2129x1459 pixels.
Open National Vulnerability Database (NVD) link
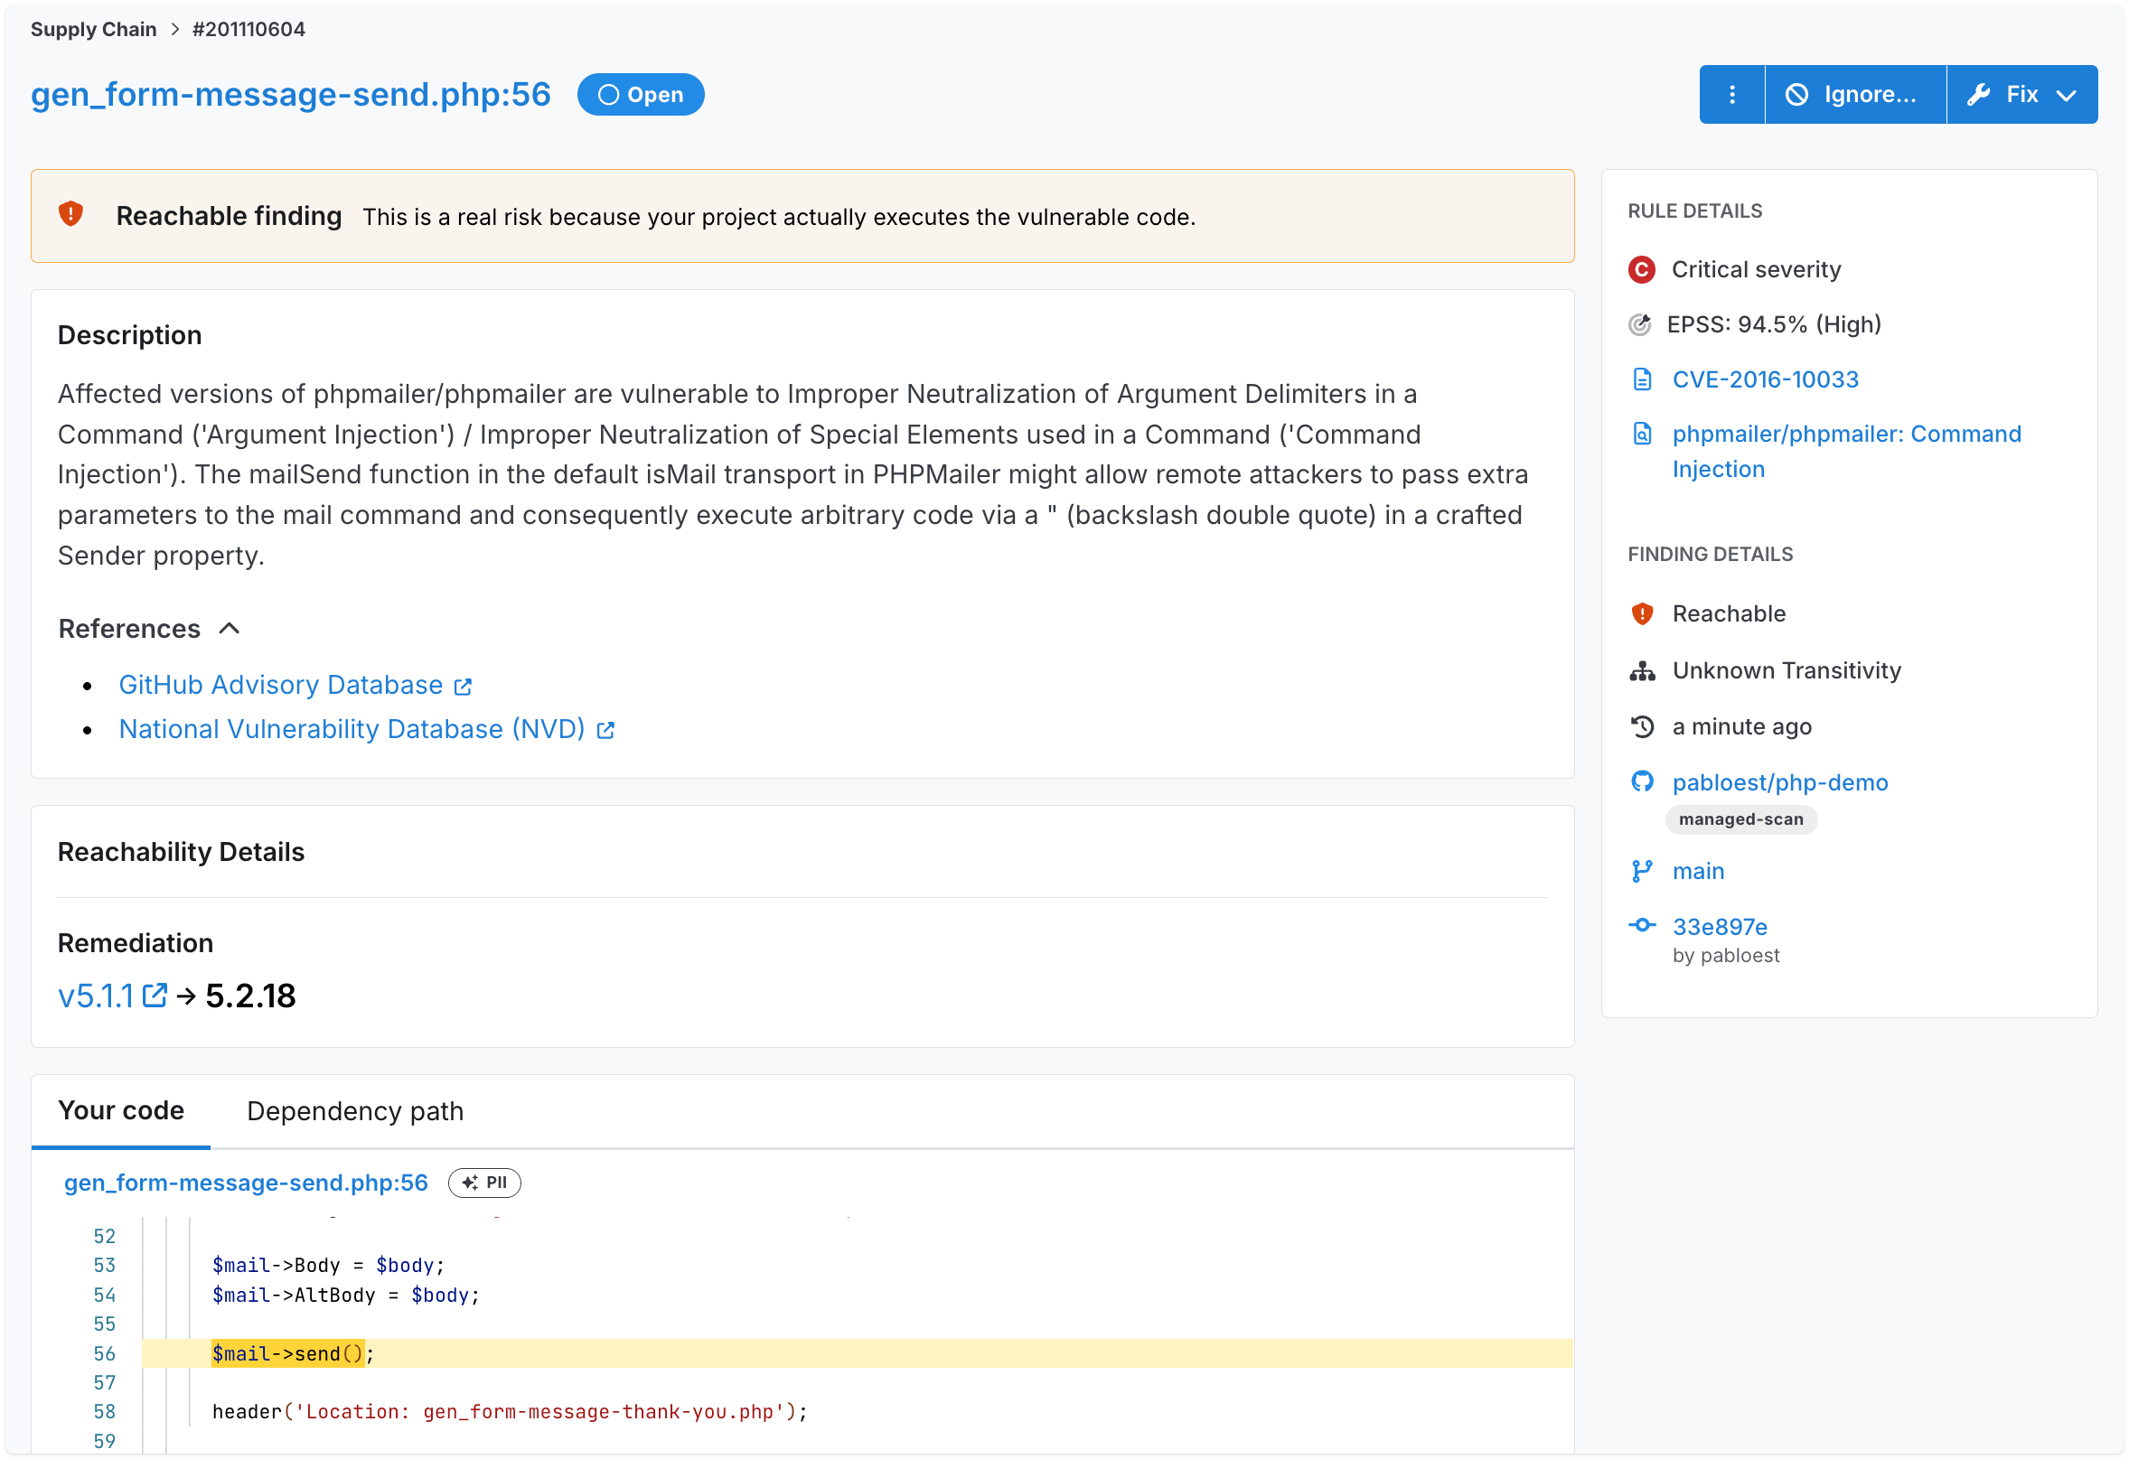[352, 729]
